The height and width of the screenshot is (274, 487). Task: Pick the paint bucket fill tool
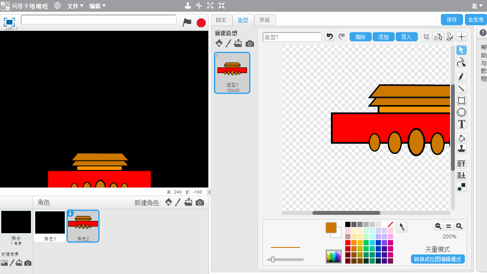click(x=461, y=138)
